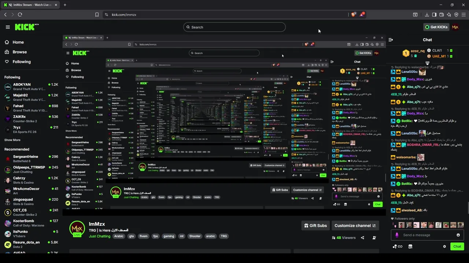Open KooterBomb Warzone channel
The image size is (469, 263).
click(x=31, y=223)
